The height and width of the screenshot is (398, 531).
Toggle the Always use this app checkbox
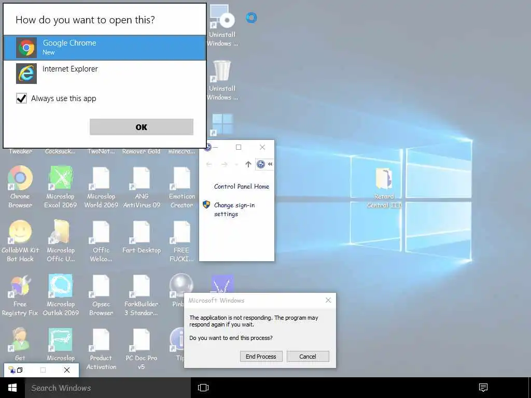[x=21, y=98]
